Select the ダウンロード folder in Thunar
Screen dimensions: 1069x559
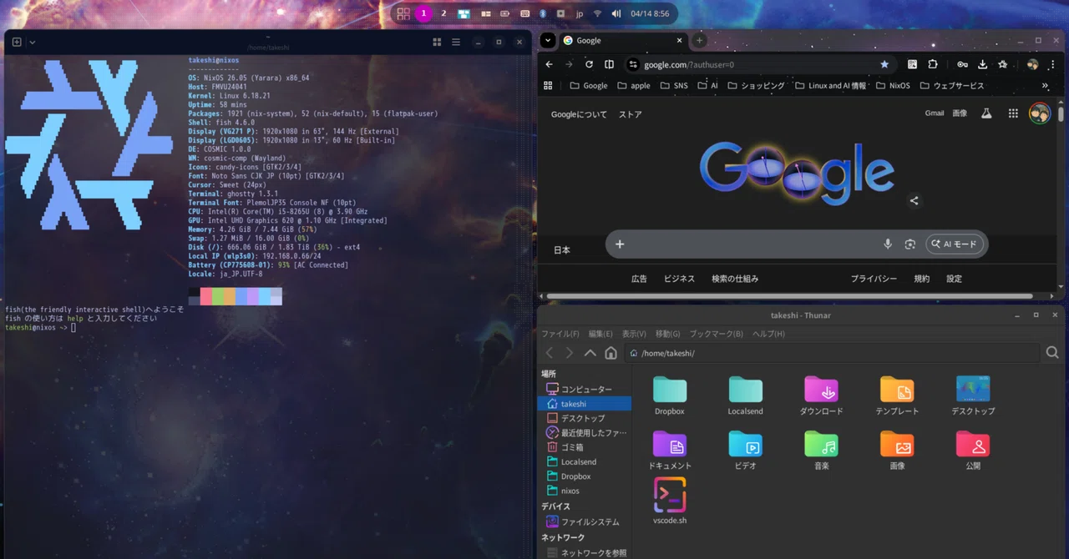click(822, 395)
